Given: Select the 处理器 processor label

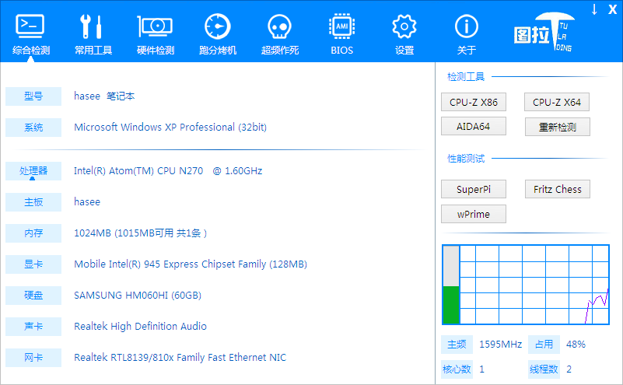Looking at the screenshot, I should 33,170.
